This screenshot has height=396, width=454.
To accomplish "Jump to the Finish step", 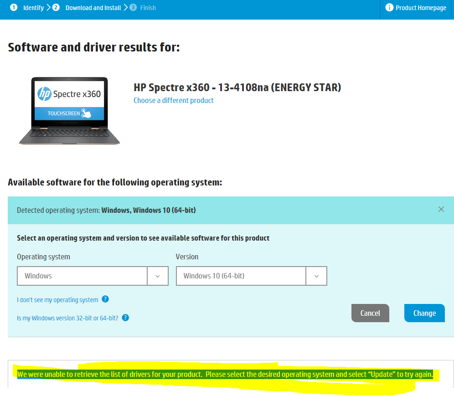I will (148, 8).
